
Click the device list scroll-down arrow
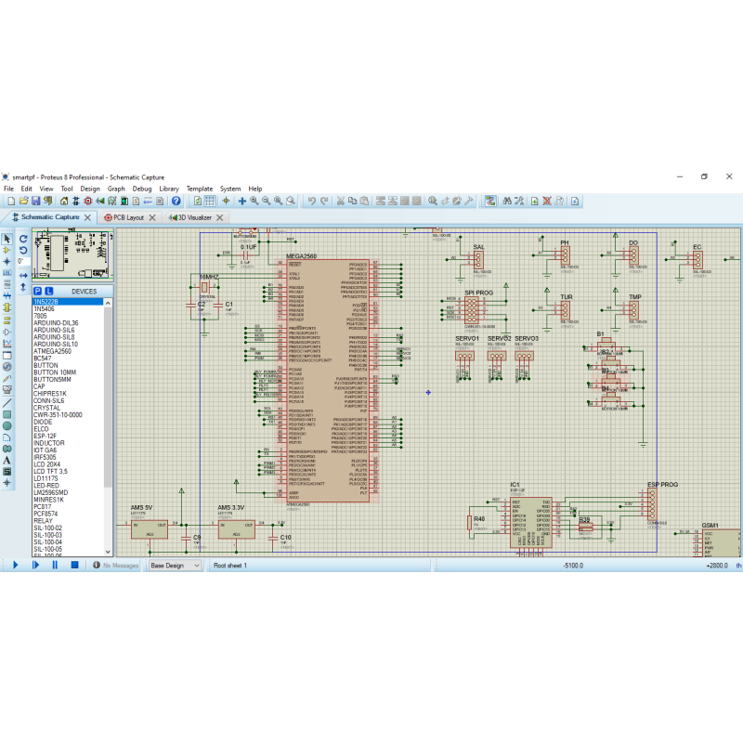point(108,552)
